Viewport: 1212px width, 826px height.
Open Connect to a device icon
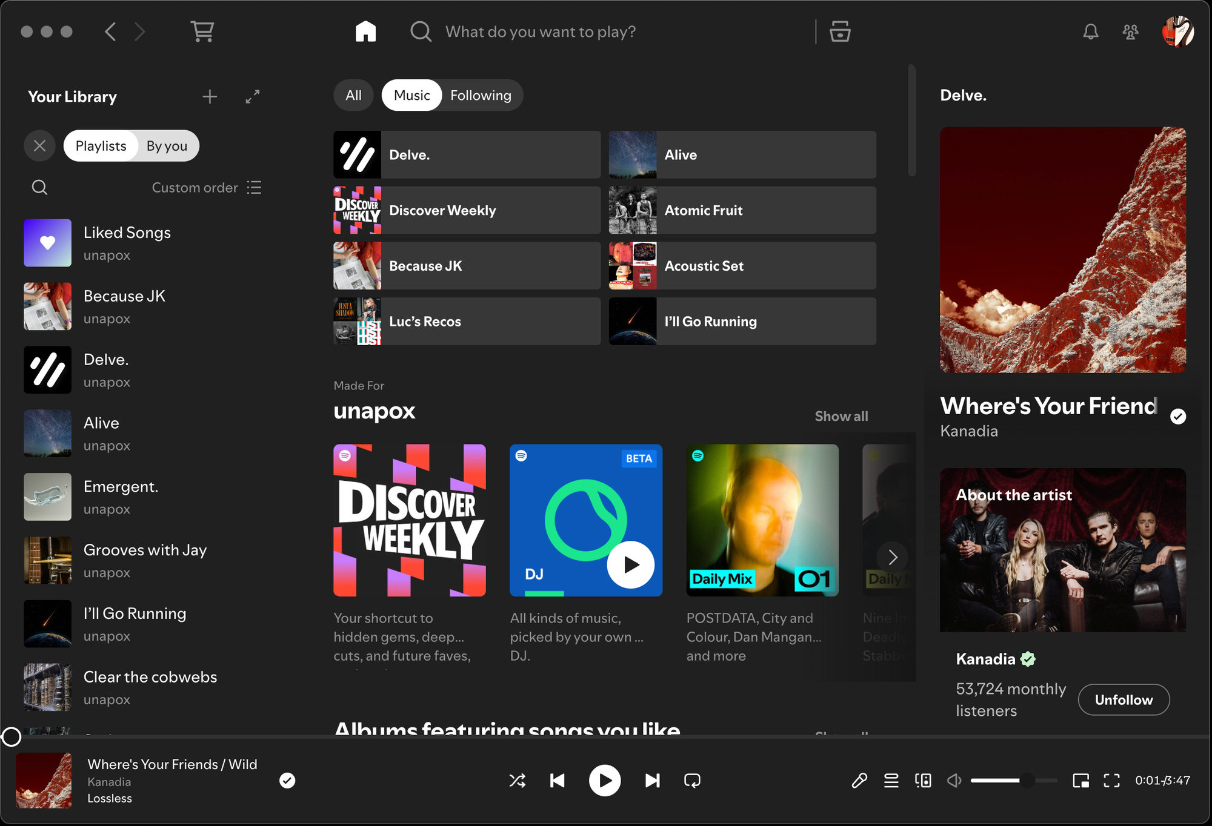click(x=923, y=781)
